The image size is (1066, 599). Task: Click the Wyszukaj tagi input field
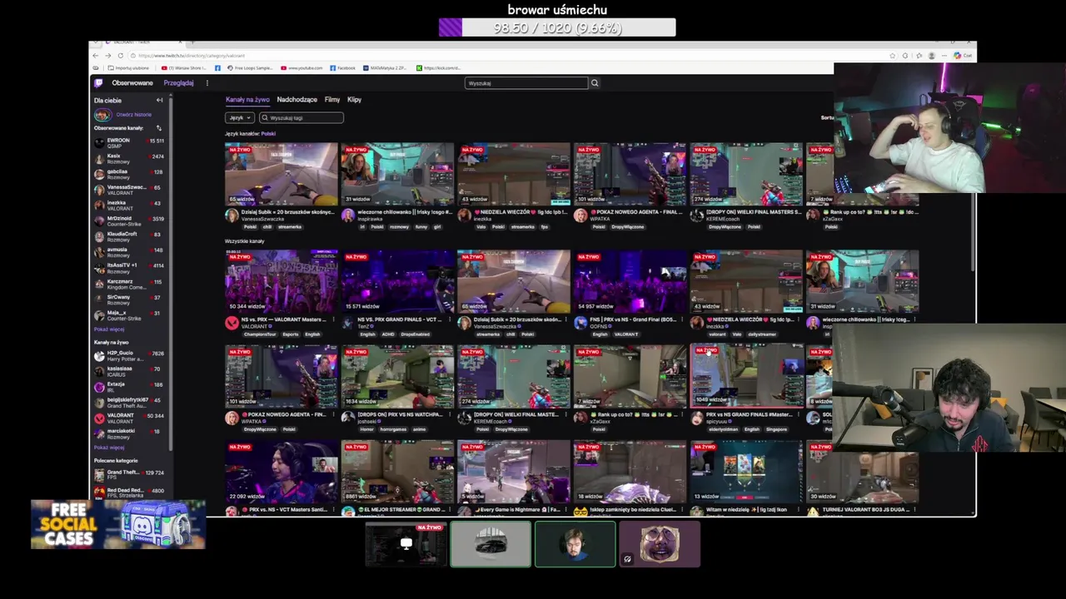301,117
